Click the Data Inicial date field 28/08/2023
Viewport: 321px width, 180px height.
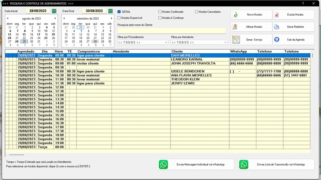(38, 11)
